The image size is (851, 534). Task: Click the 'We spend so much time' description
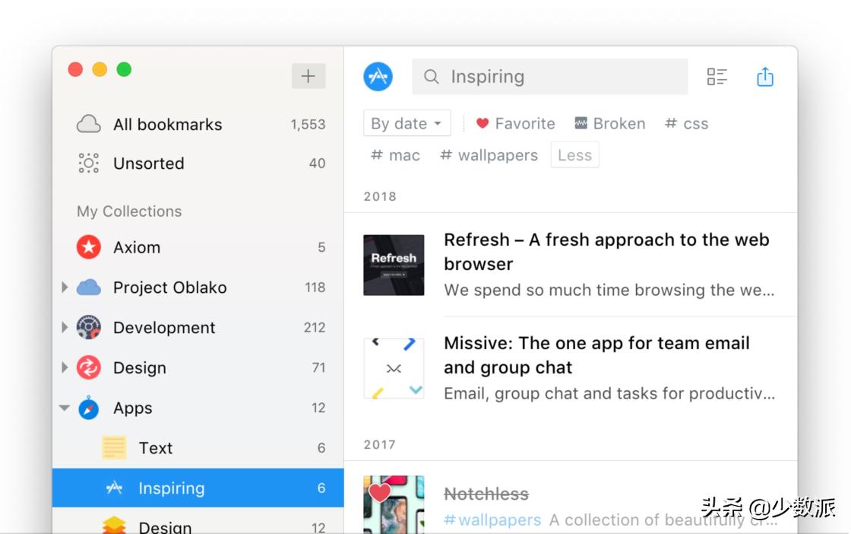(x=609, y=290)
